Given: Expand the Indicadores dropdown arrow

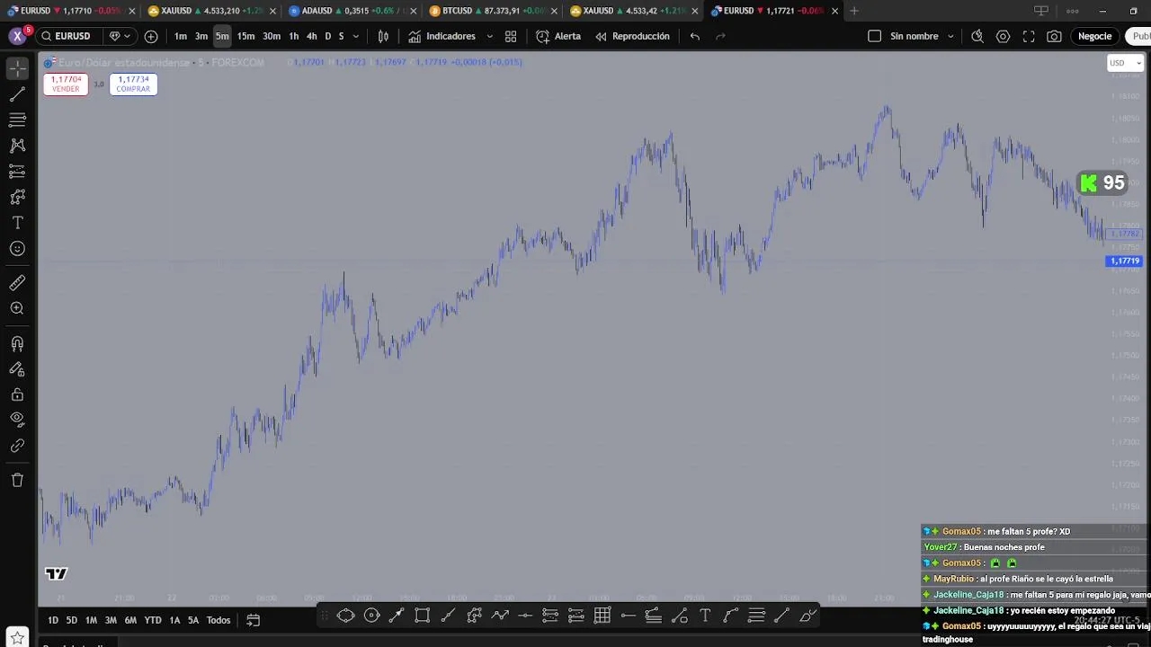Looking at the screenshot, I should [489, 36].
